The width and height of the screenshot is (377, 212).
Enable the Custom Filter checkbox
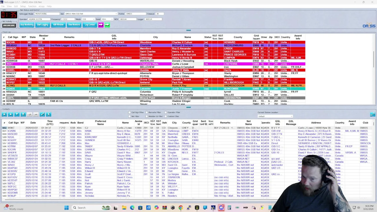166,116
